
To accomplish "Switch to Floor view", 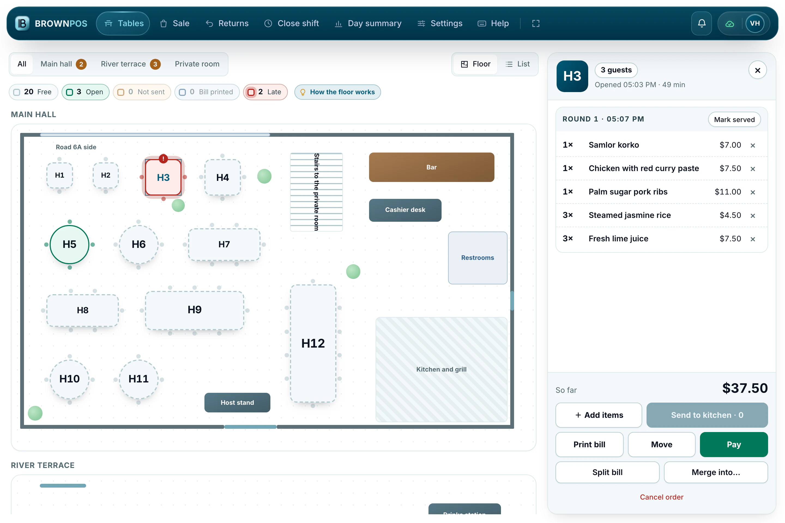I will click(x=476, y=64).
